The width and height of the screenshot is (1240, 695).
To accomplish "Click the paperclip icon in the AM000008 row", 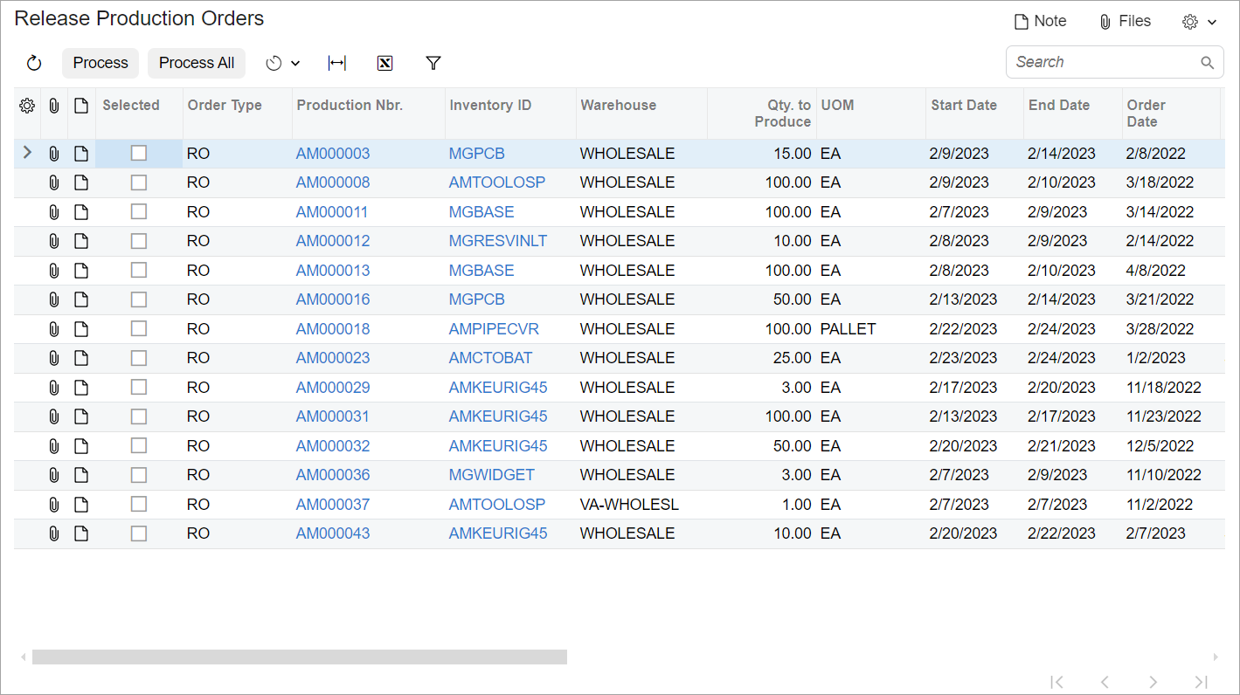I will click(53, 182).
